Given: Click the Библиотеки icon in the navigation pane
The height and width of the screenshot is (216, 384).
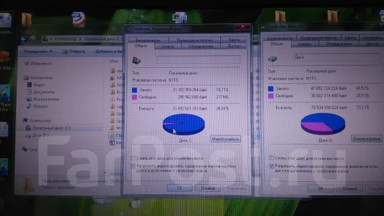Looking at the screenshot, I should [x=26, y=77].
